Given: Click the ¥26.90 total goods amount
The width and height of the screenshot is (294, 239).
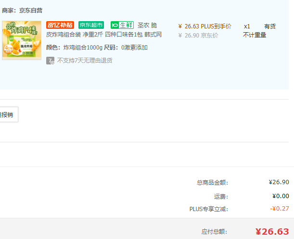Looking at the screenshot, I should (279, 182).
